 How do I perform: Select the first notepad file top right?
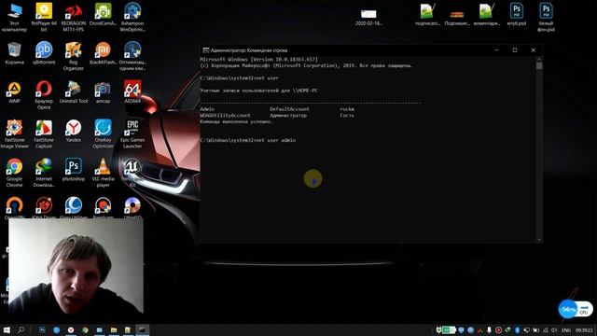pos(427,15)
